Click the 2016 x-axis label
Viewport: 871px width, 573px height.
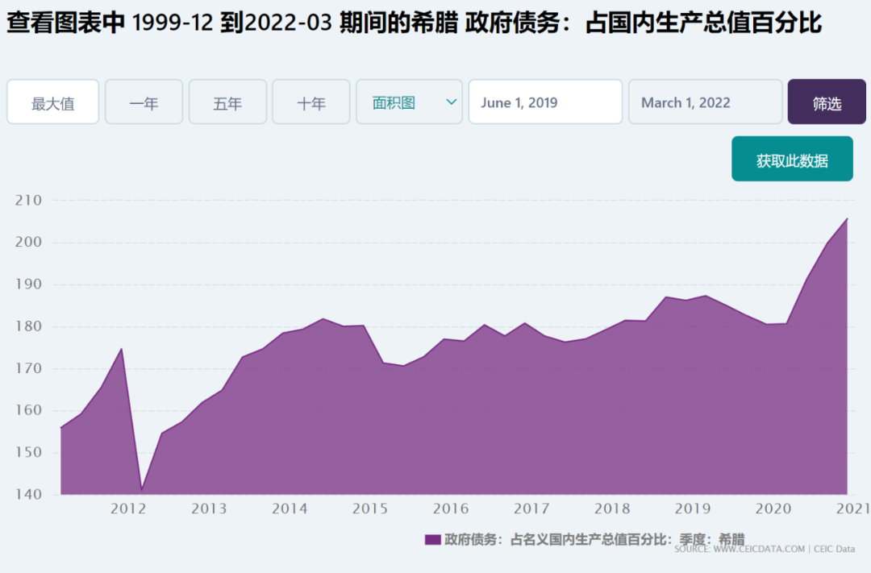[x=451, y=509]
